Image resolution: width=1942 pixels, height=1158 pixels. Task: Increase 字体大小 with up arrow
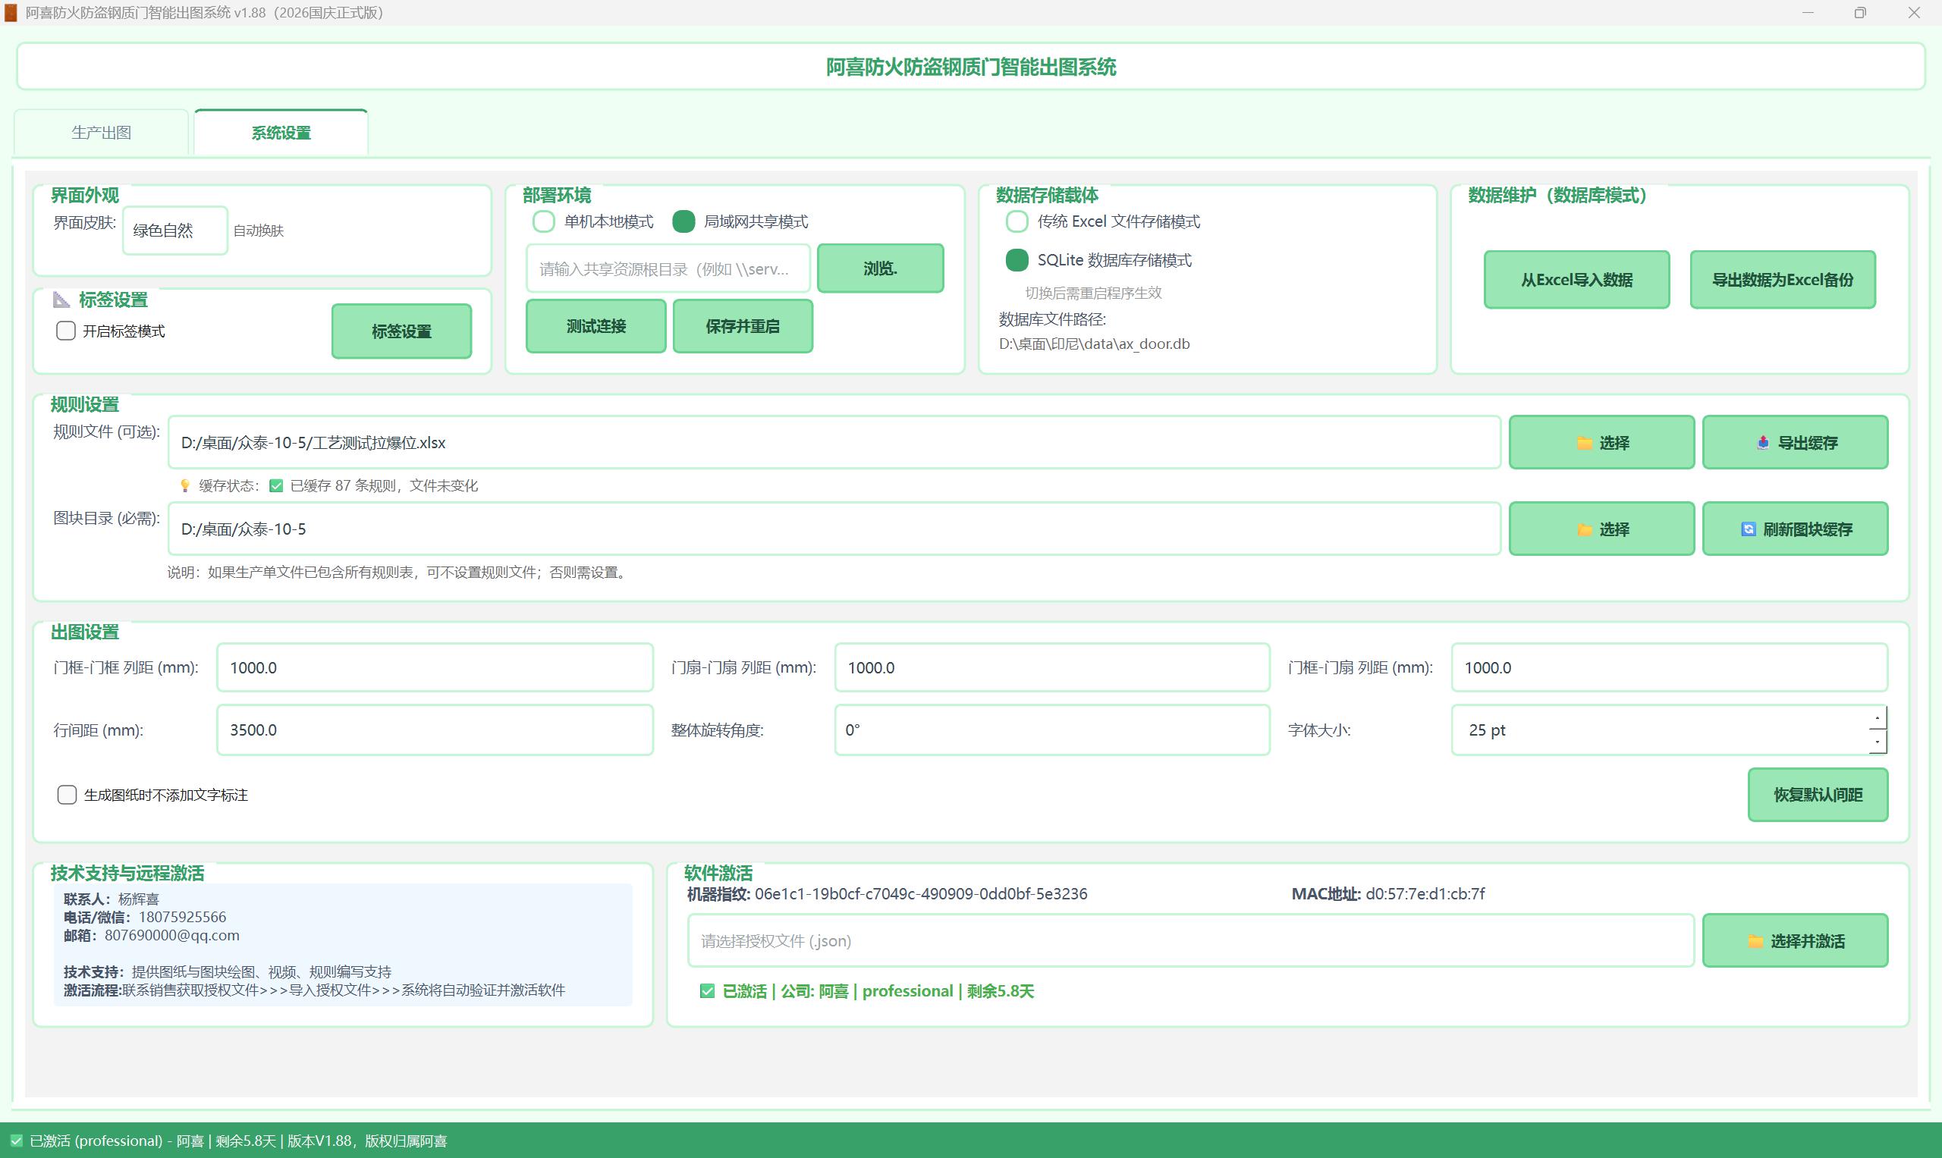1878,718
